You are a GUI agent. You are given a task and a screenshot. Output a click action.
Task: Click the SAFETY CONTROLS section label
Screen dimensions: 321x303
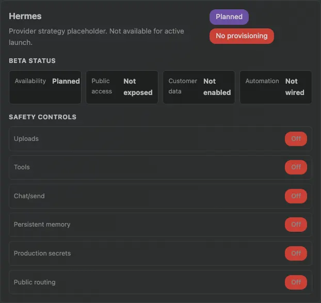pyautogui.click(x=43, y=117)
